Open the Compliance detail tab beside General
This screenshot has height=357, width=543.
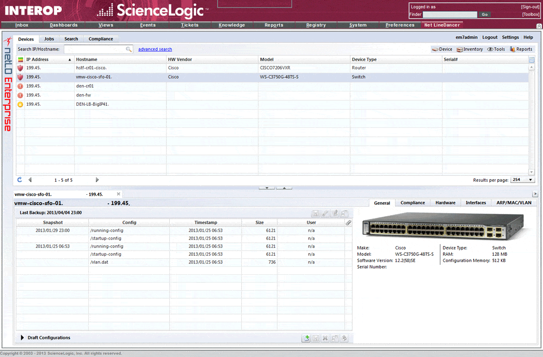click(x=413, y=203)
